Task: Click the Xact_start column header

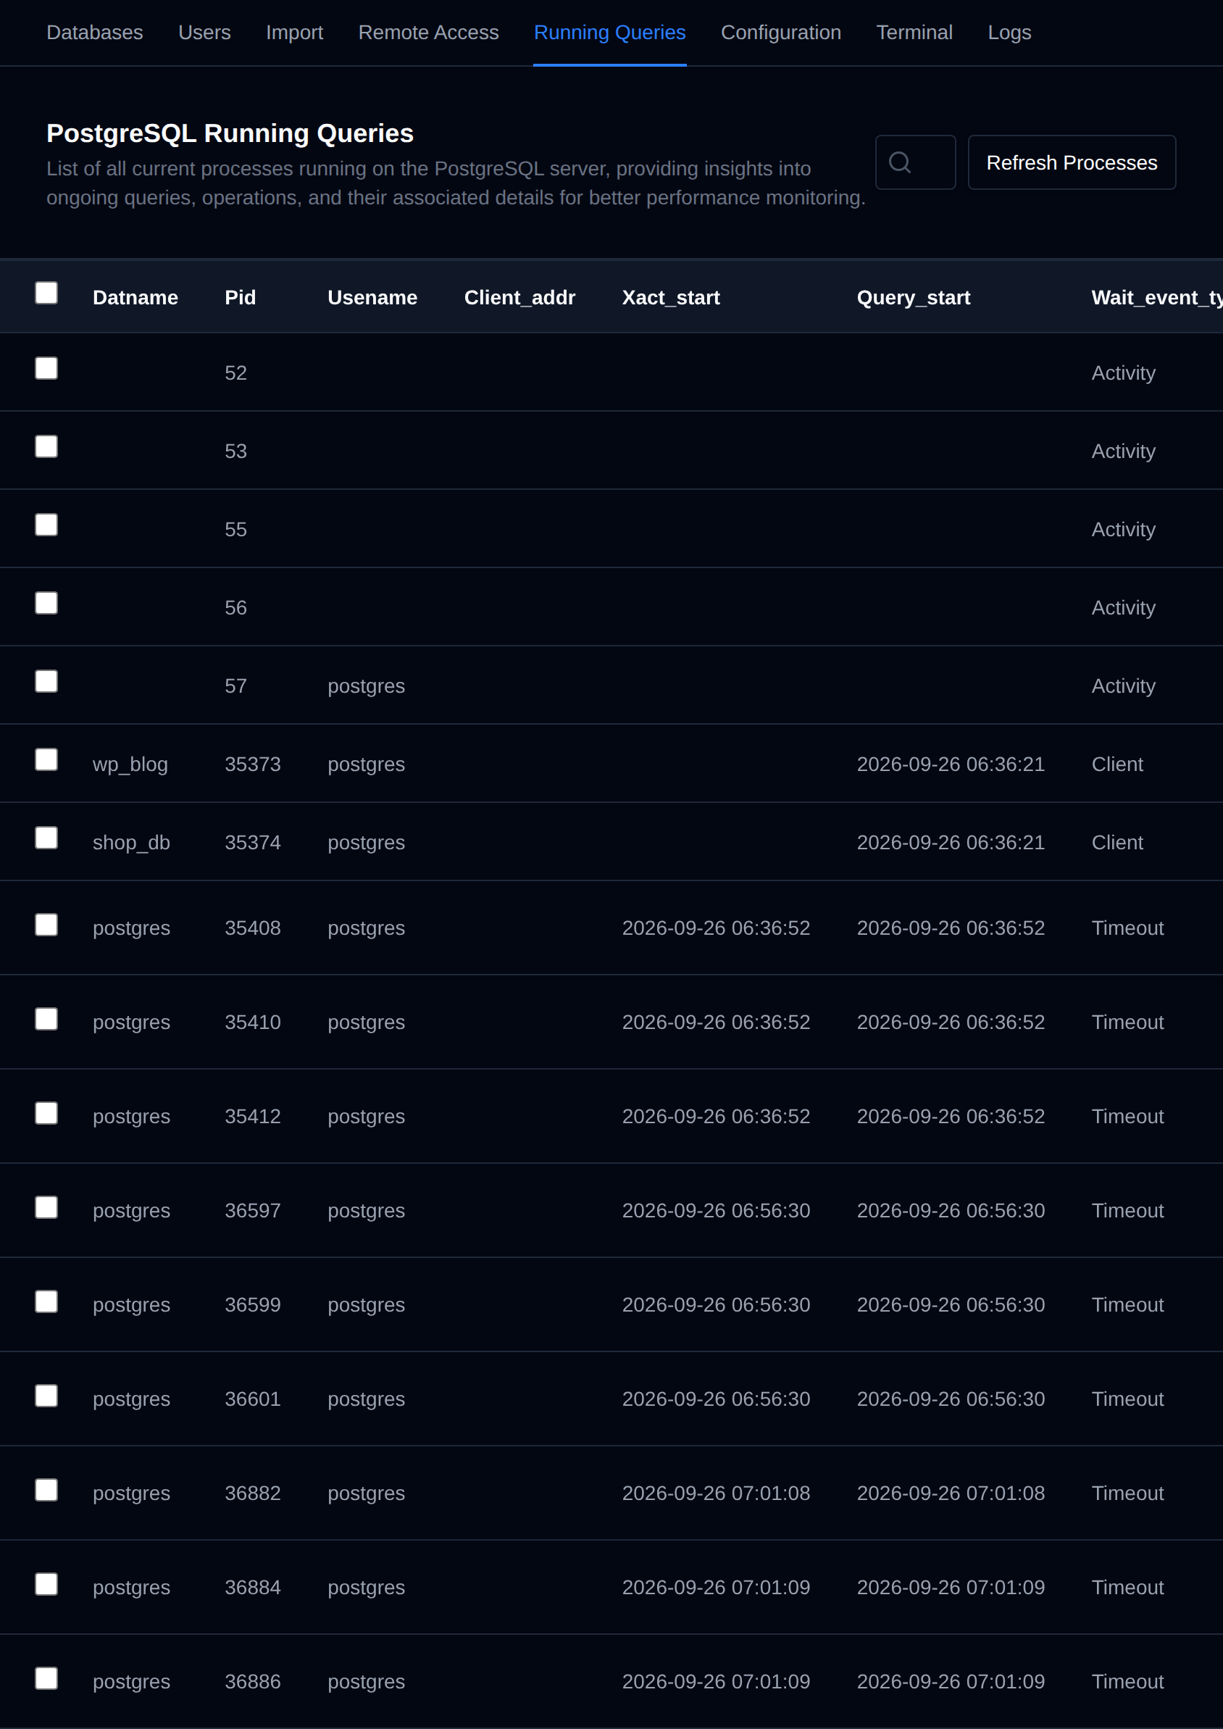Action: [x=671, y=297]
